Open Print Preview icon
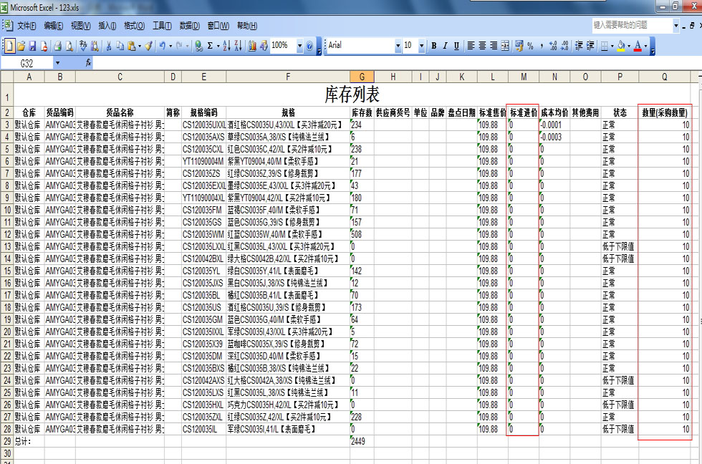This screenshot has height=464, width=702. click(69, 46)
